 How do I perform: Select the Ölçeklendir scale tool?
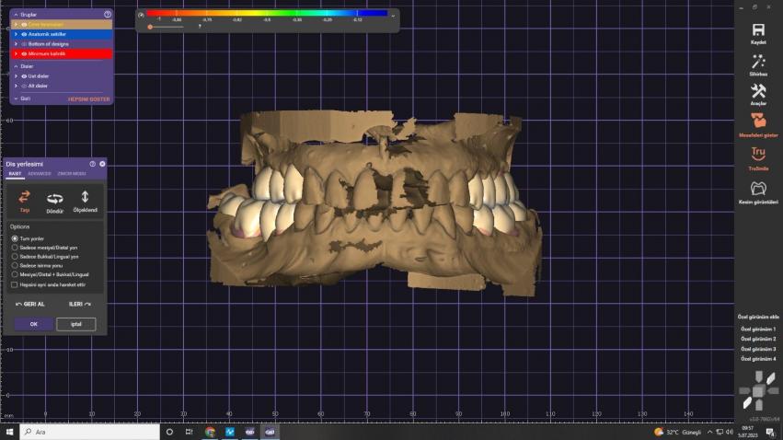(85, 197)
